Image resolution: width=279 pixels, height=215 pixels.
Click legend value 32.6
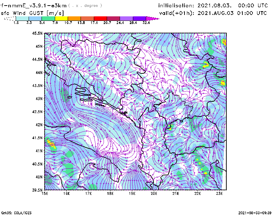tap(146, 23)
